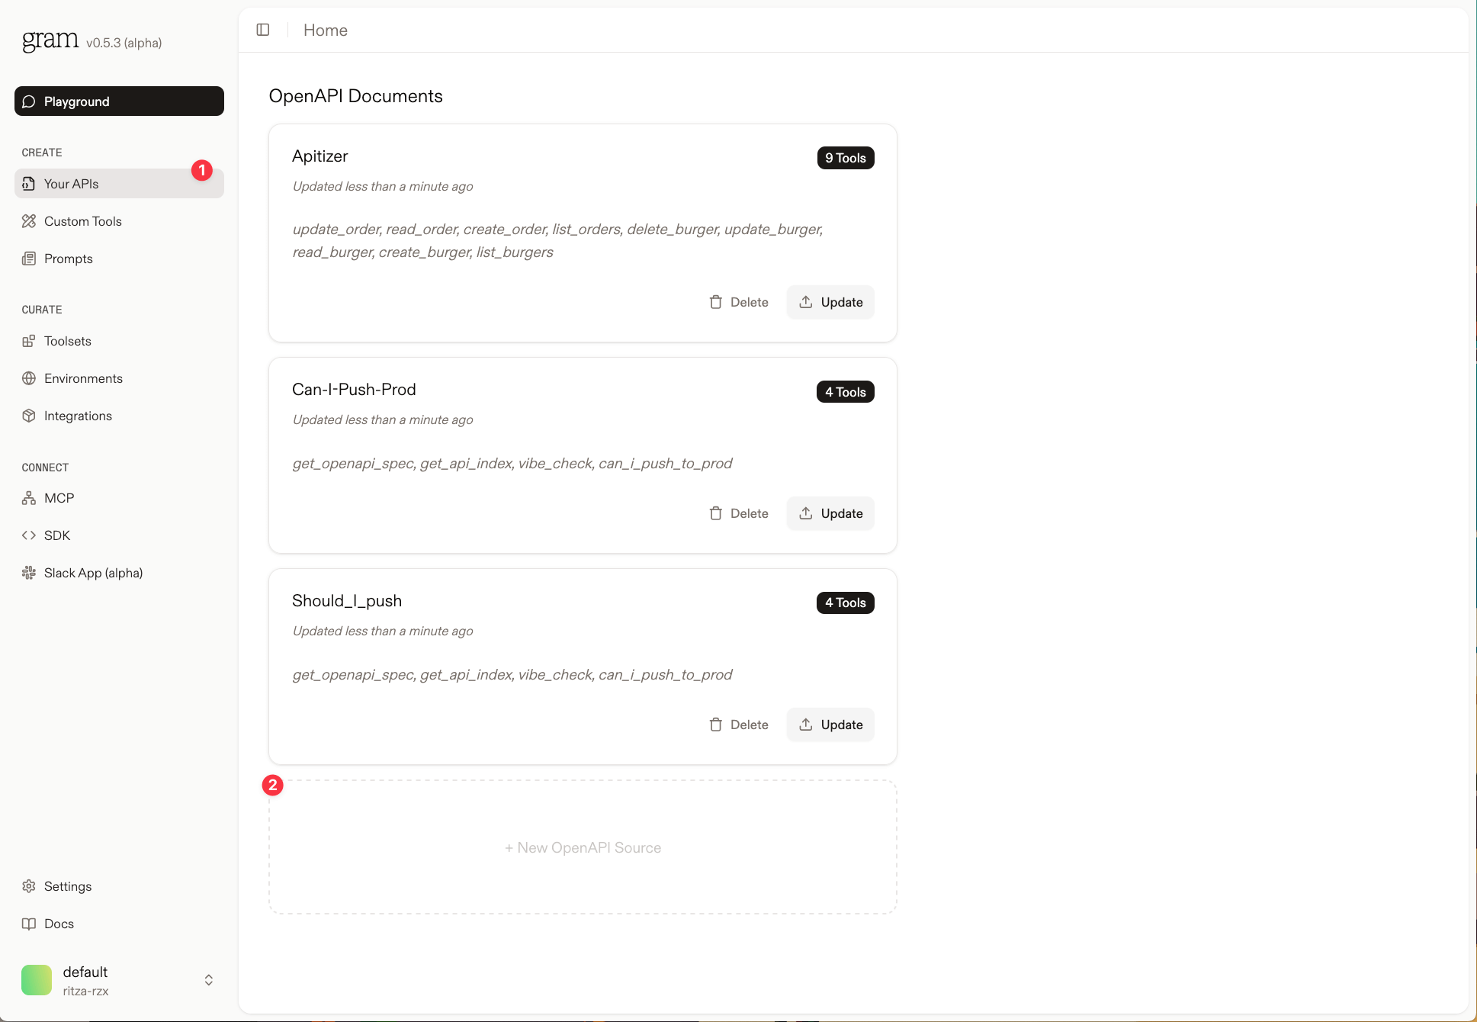The width and height of the screenshot is (1477, 1022).
Task: Delete the Should_I_push document
Action: point(739,725)
